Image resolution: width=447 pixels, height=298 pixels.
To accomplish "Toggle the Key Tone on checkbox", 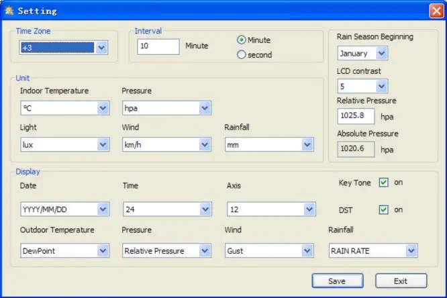I will (383, 183).
